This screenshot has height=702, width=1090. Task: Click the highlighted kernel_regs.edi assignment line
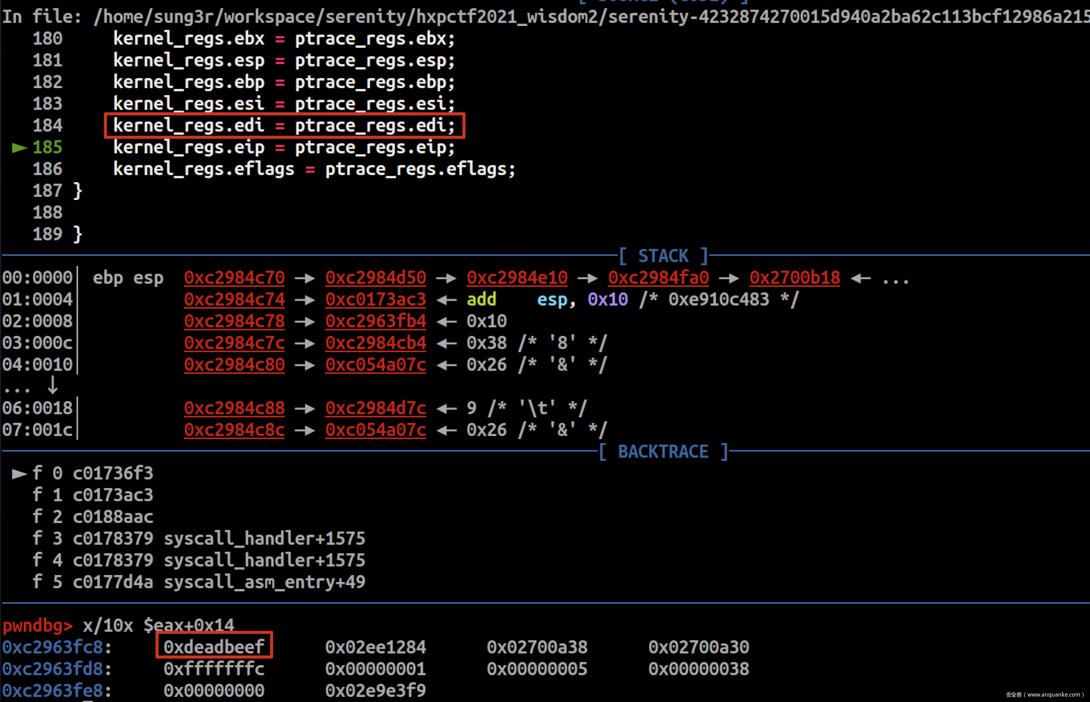(284, 125)
